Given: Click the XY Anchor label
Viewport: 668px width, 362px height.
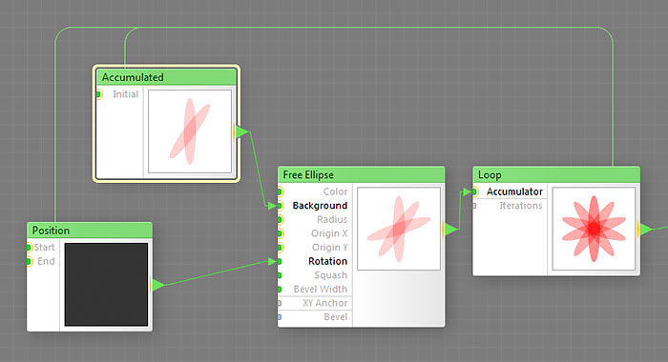Looking at the screenshot, I should [325, 303].
